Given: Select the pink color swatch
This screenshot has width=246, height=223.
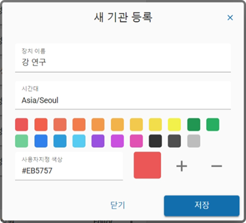Looking at the screenshot, I should 136,141.
